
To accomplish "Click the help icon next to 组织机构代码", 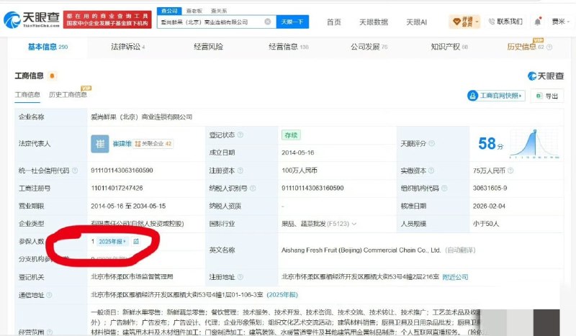I will point(444,189).
